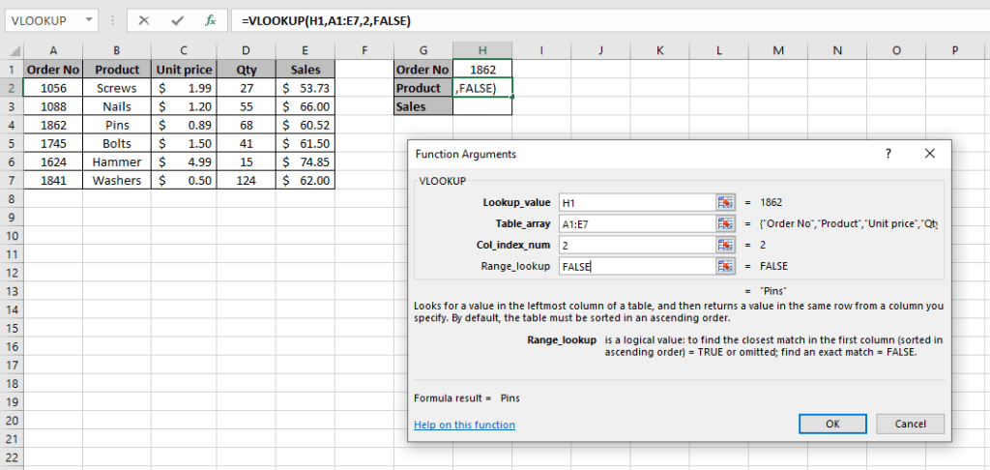The height and width of the screenshot is (470, 990).
Task: Click the unit price cell showing 4.99
Action: (184, 162)
